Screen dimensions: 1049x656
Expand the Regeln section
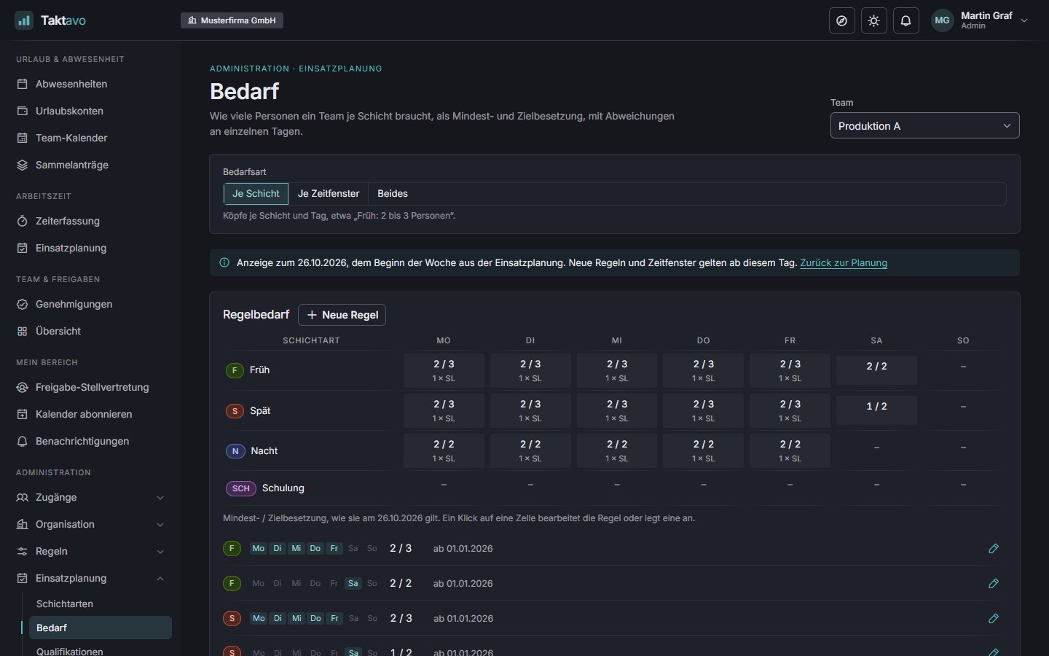pyautogui.click(x=90, y=551)
